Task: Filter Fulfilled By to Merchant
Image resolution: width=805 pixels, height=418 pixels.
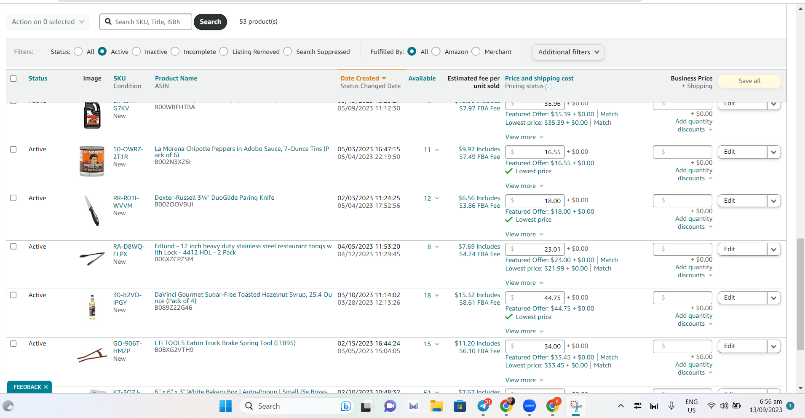Action: click(x=476, y=51)
